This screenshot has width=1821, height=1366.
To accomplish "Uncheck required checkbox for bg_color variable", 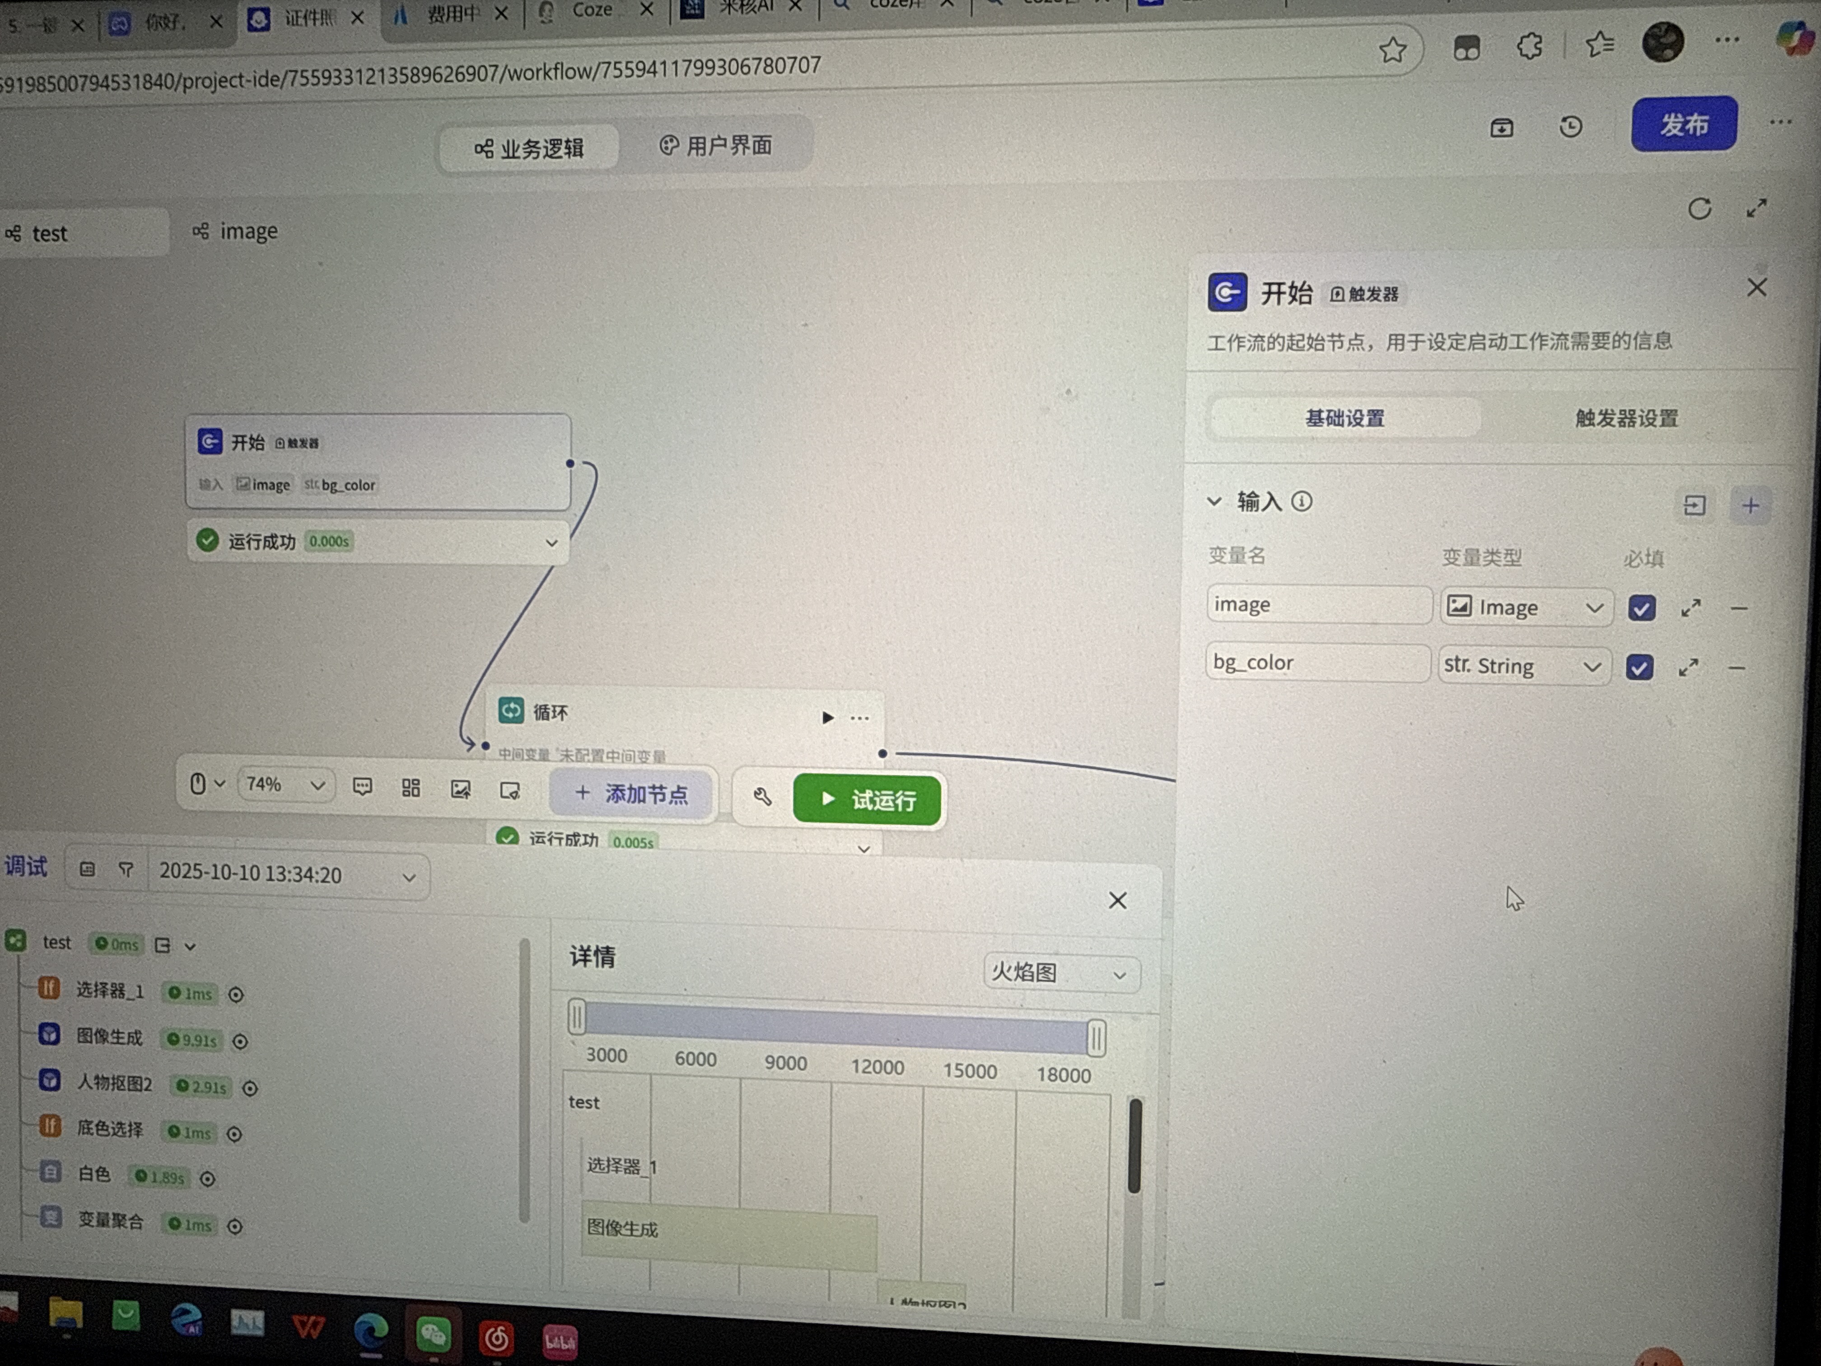I will point(1639,667).
